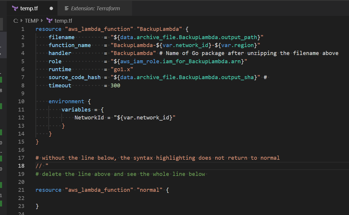349x215 pixels.
Task: Click line number 1 in the gutter
Action: (x=23, y=29)
